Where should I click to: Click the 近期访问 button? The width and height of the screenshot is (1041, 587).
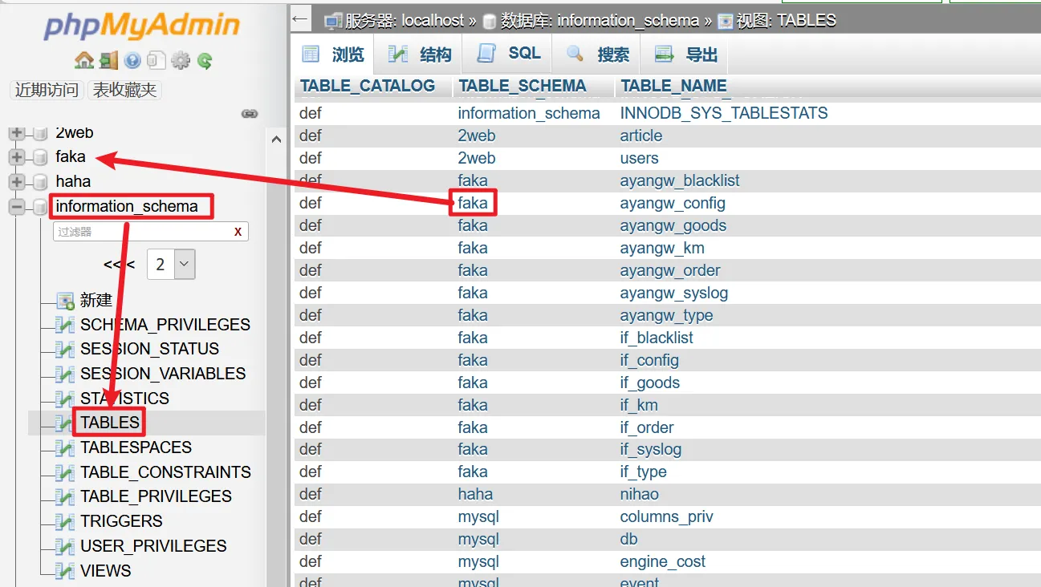[x=47, y=90]
